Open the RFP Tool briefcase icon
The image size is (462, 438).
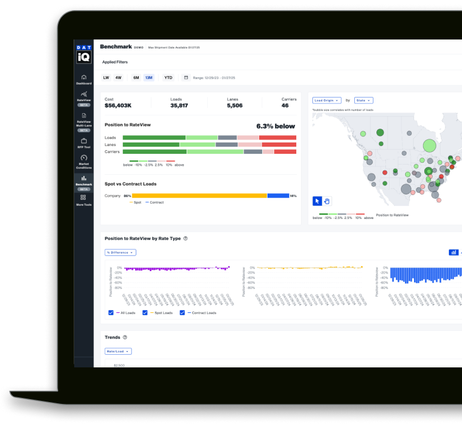pos(84,141)
